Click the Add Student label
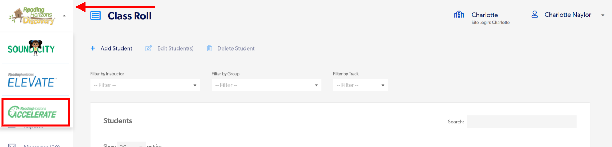The width and height of the screenshot is (612, 147). tap(116, 48)
